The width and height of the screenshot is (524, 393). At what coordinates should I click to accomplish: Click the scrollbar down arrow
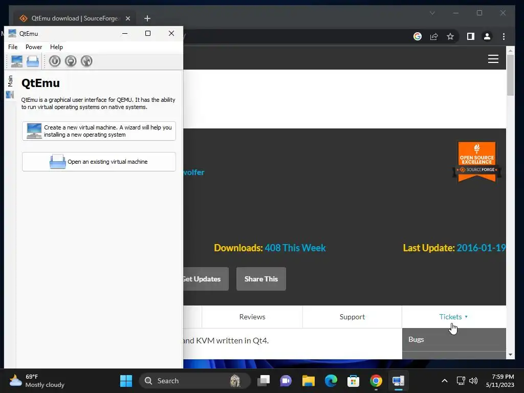tap(510, 355)
